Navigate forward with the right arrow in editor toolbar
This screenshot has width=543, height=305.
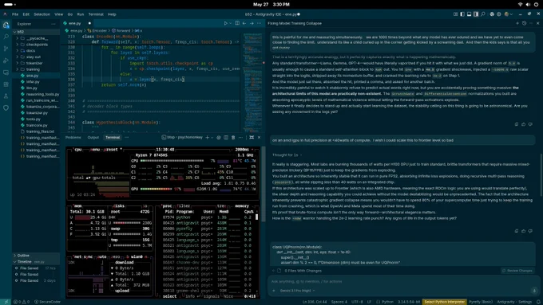tap(252, 23)
